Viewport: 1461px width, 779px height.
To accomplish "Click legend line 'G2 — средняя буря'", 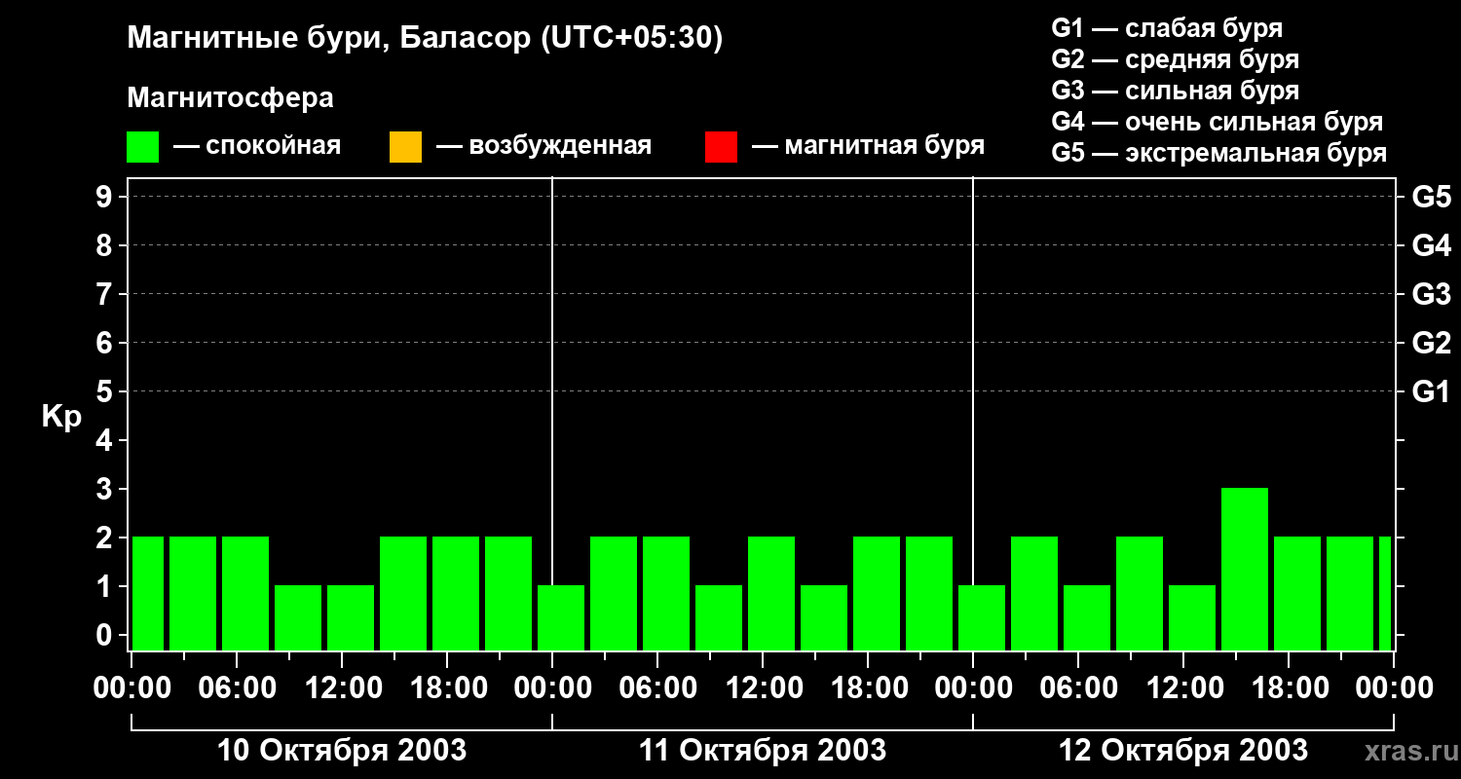I will (1175, 59).
